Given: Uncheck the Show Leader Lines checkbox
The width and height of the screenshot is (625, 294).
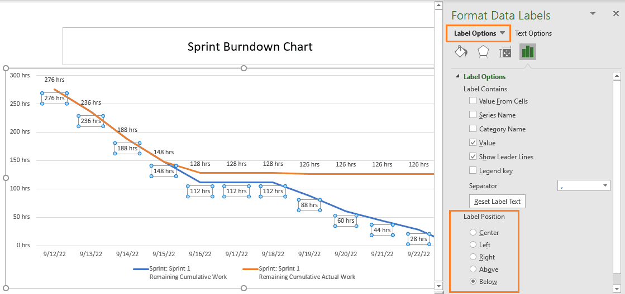Looking at the screenshot, I should (x=473, y=156).
